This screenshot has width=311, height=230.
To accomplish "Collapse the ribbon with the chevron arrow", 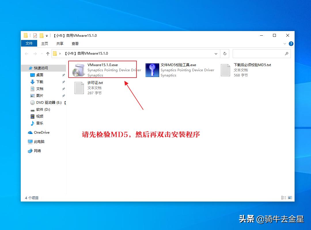I will (285, 43).
